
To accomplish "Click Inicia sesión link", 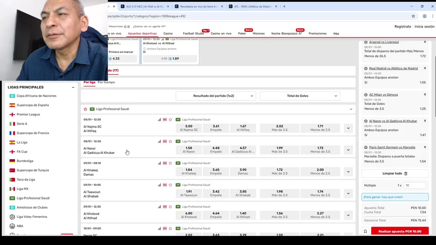I will (x=424, y=27).
